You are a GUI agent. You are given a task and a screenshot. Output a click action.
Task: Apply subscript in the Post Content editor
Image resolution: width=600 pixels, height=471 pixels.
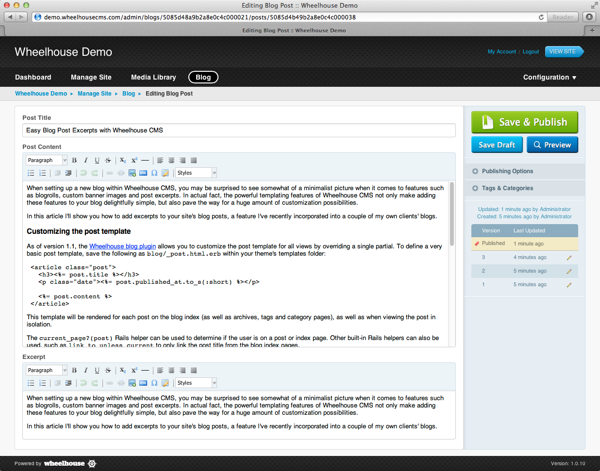tap(123, 160)
